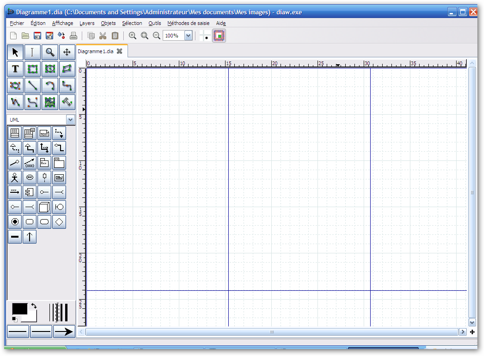Expand the Affichage menu
488x356 pixels.
[x=62, y=23]
